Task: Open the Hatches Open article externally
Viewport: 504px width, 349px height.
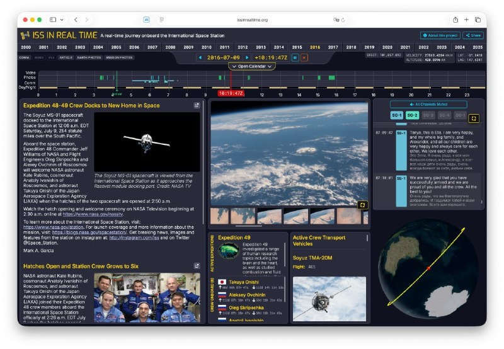Action: (x=197, y=266)
